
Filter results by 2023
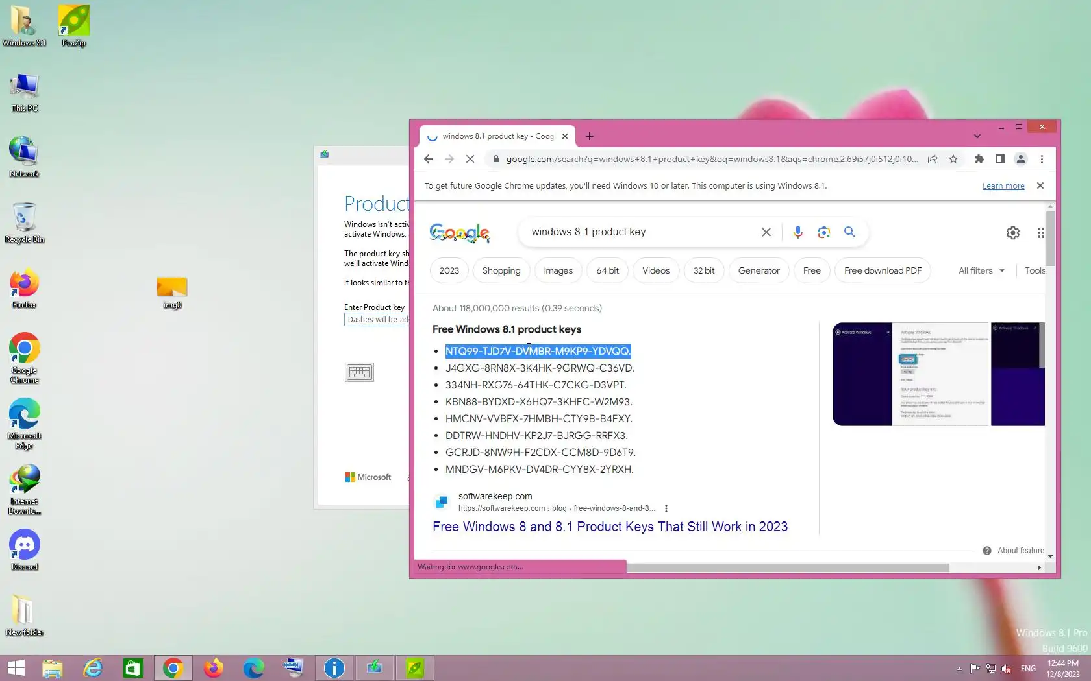[449, 270]
